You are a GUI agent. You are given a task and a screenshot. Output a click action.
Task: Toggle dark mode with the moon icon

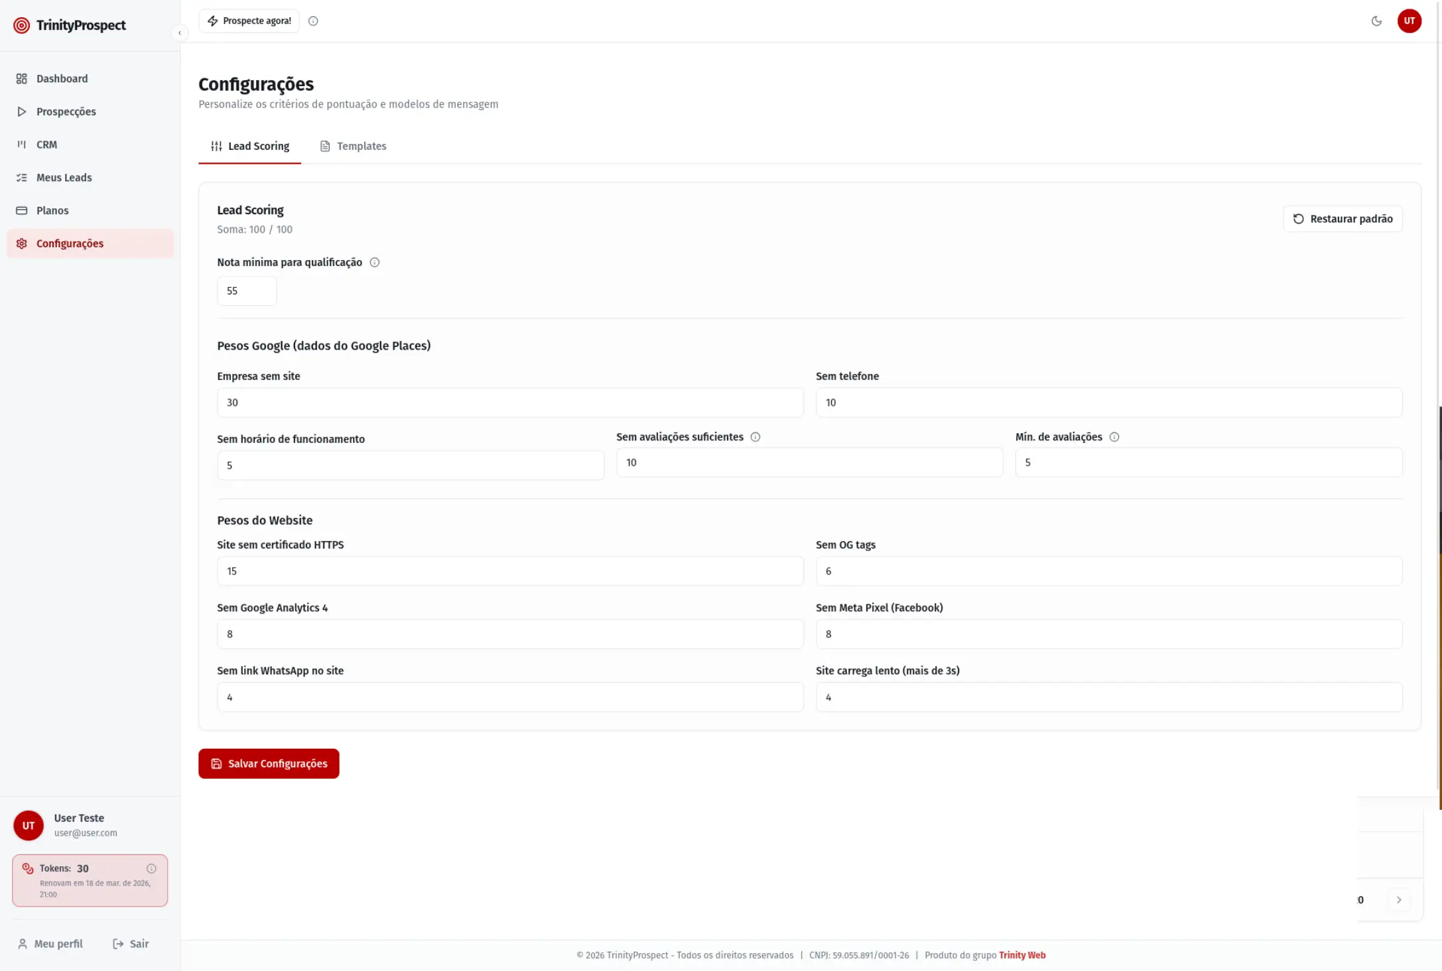1376,21
